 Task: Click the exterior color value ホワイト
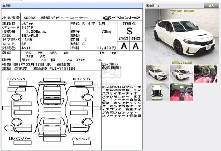click(26, 48)
